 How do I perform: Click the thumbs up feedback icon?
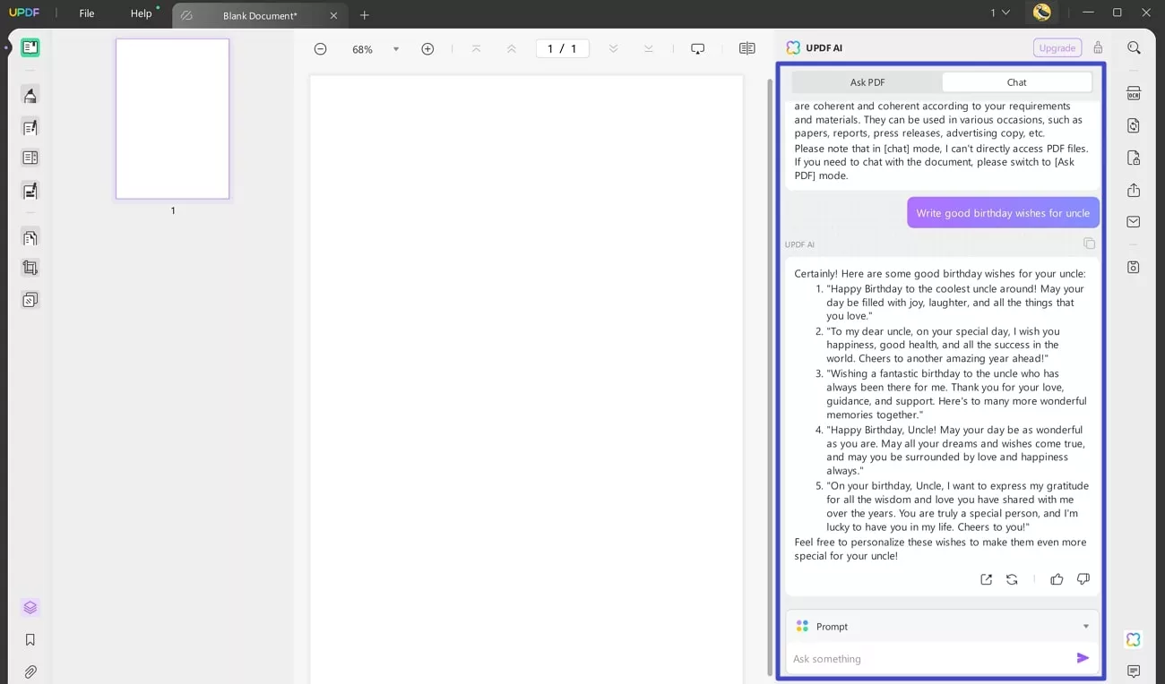pyautogui.click(x=1057, y=579)
